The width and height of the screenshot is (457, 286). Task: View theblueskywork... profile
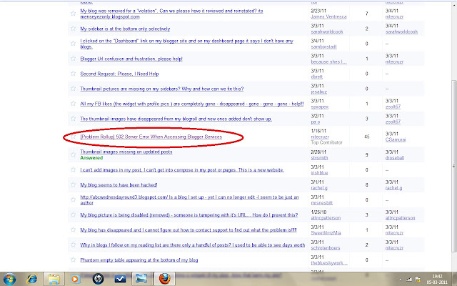click(329, 263)
